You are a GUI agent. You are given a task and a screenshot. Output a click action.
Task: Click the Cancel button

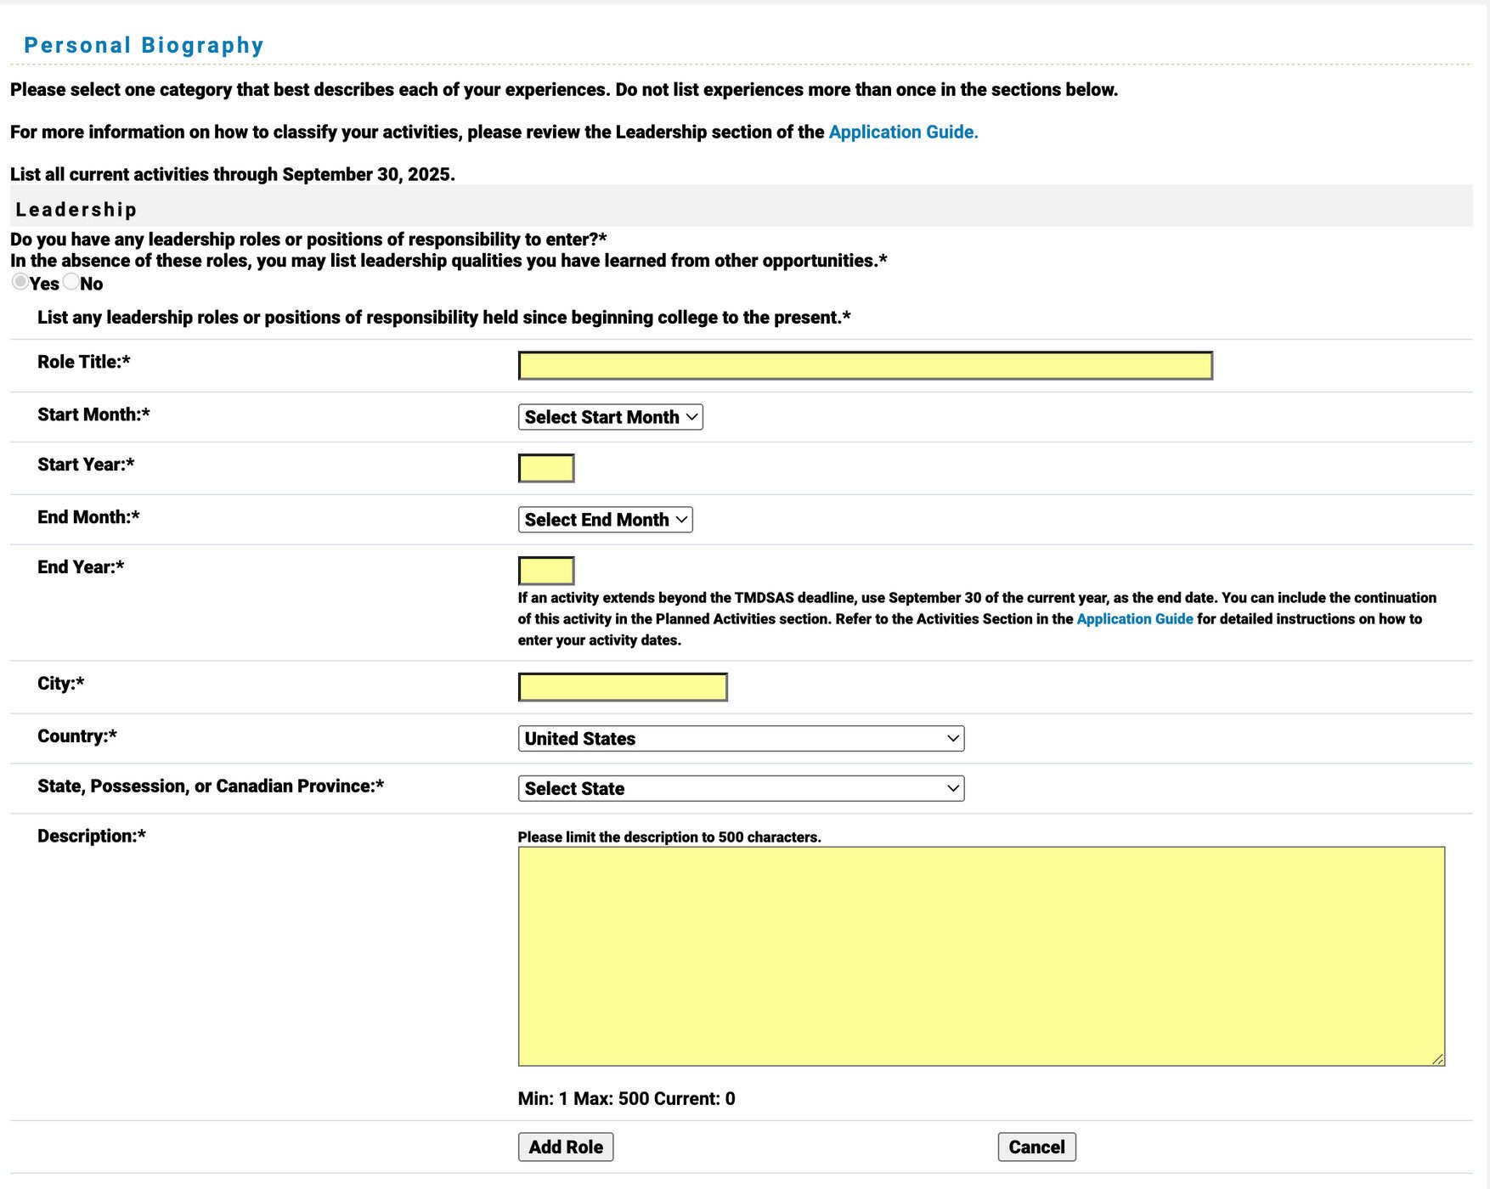point(1036,1146)
